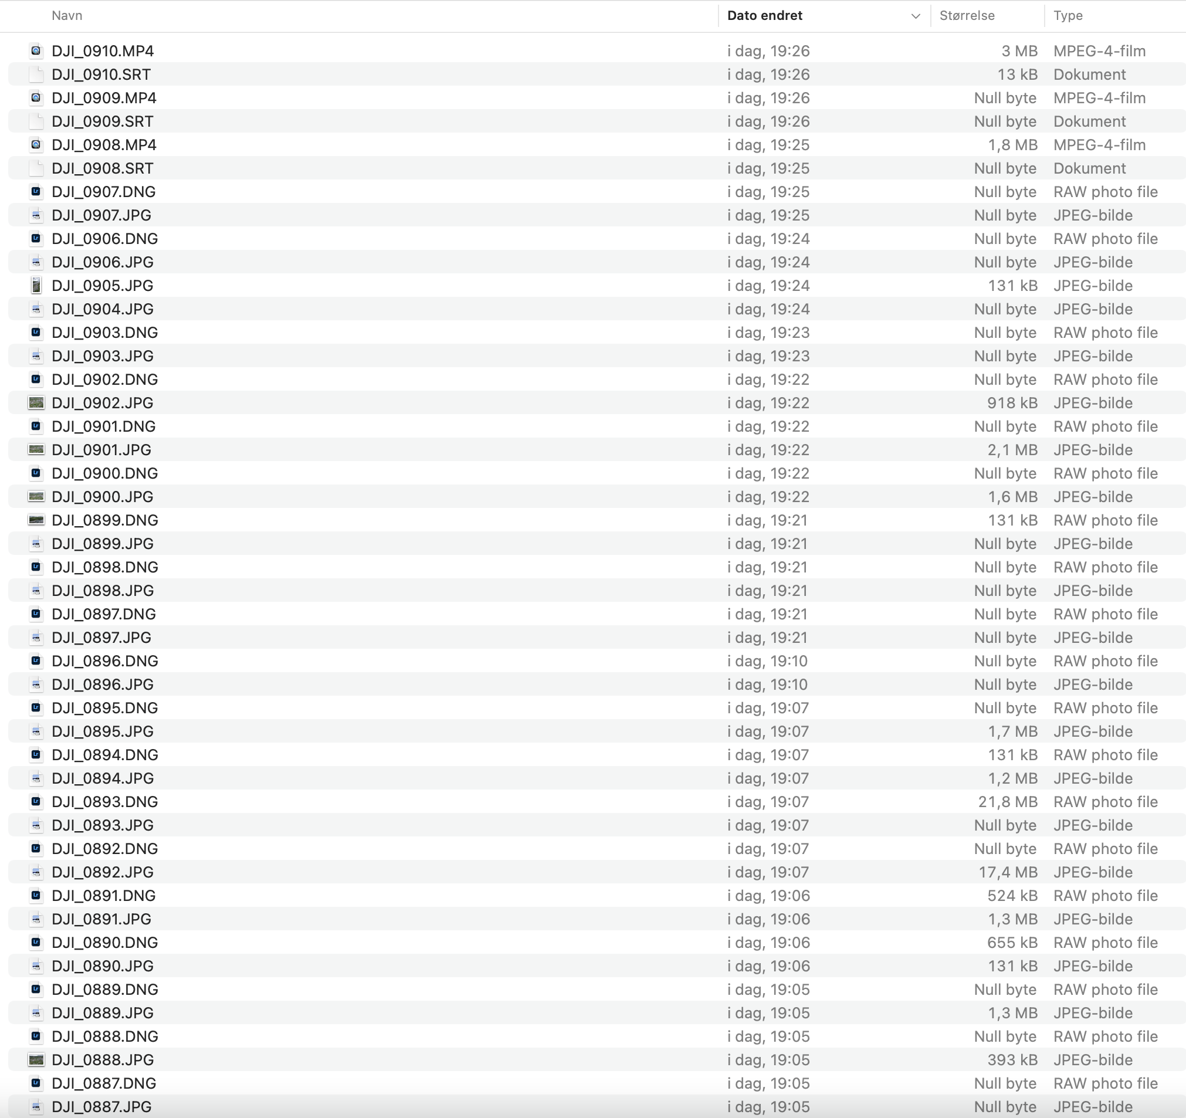Viewport: 1186px width, 1118px height.
Task: Click the RAW icon of DJI_0896.DNG
Action: click(x=36, y=661)
